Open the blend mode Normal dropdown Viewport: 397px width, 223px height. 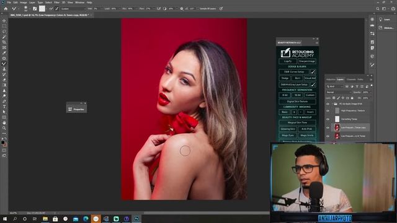coord(339,92)
